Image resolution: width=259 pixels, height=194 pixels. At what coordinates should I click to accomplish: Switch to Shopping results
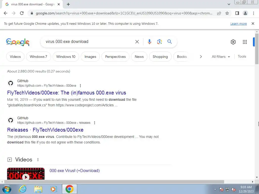click(160, 57)
